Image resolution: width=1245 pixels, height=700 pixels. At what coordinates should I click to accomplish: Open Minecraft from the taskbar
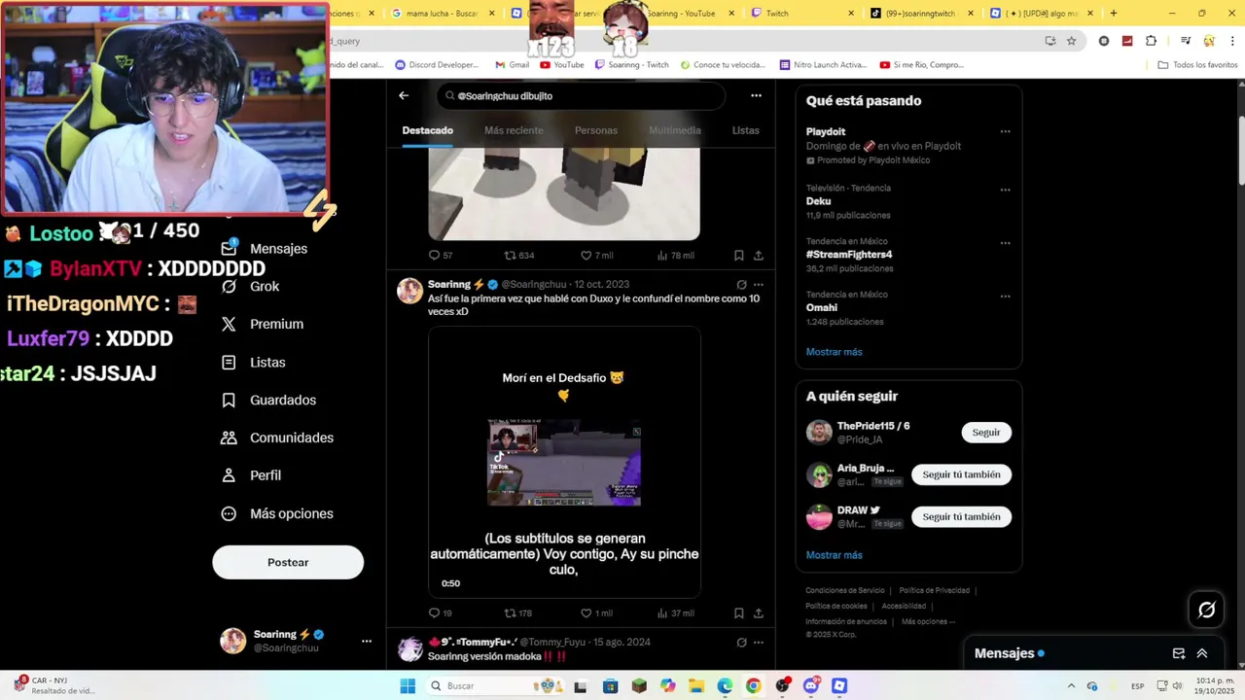click(639, 686)
